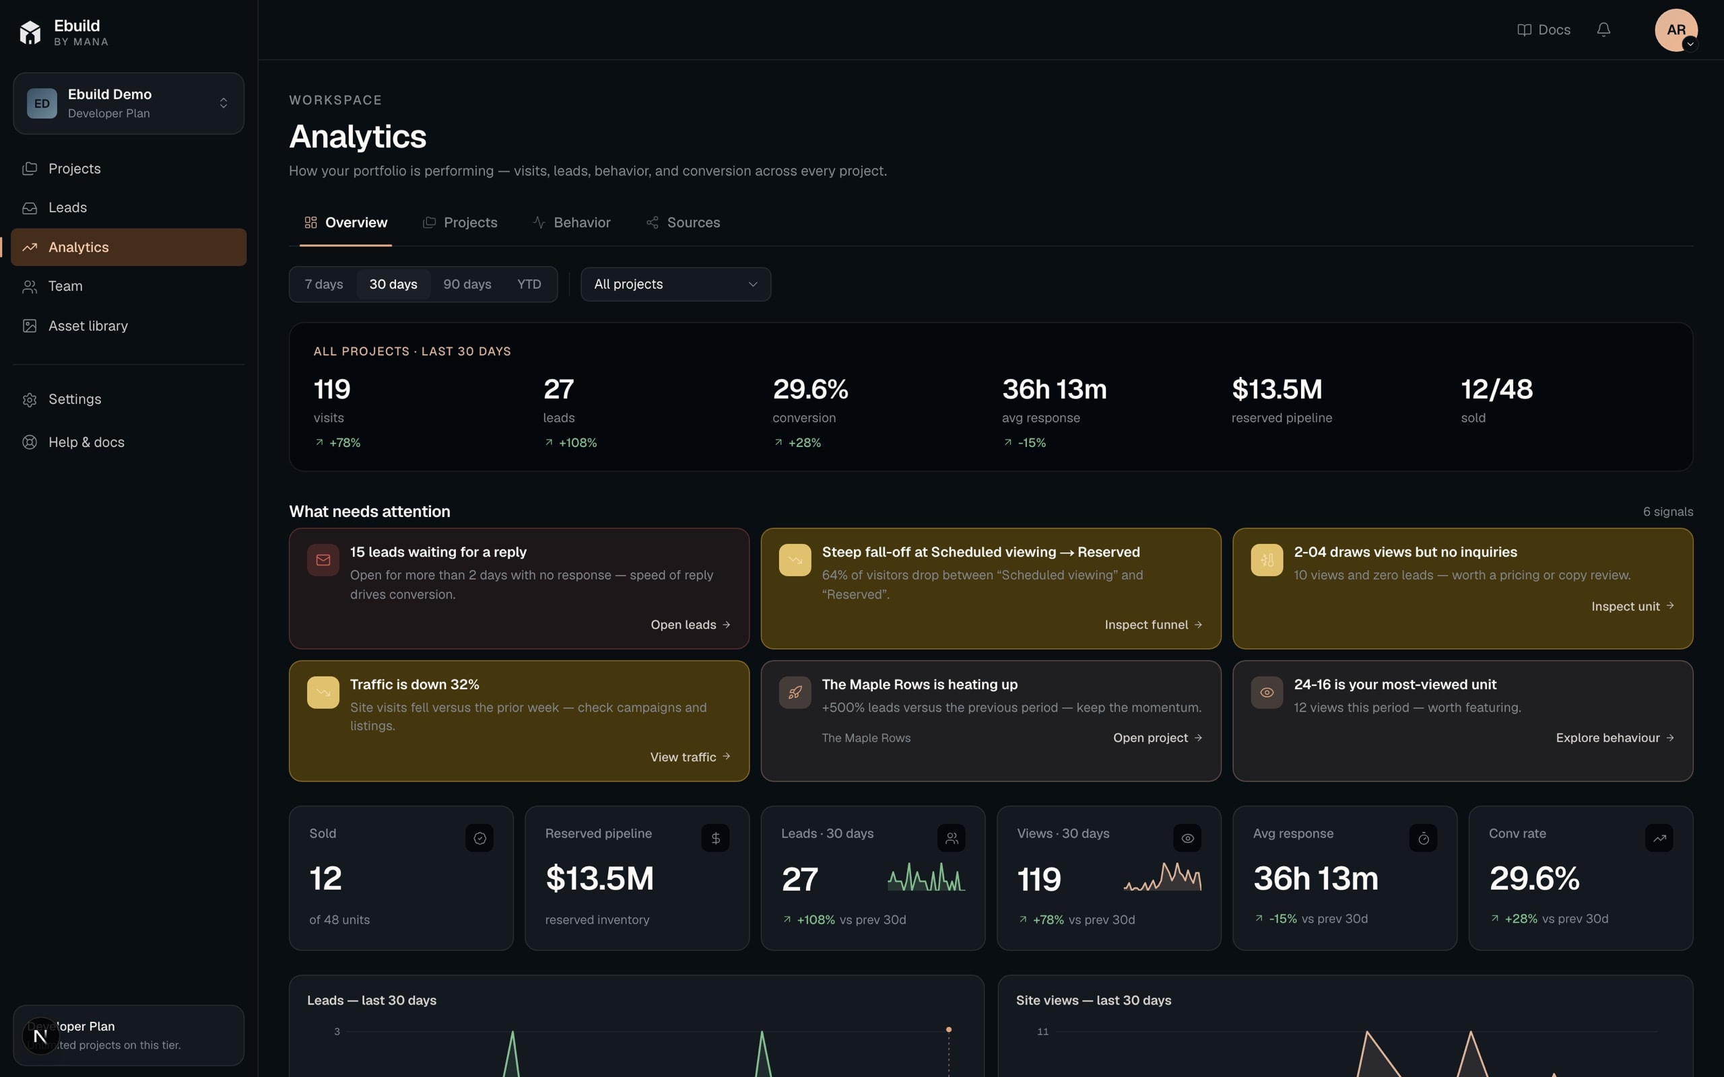Click Inspect unit link
This screenshot has width=1724, height=1077.
pos(1632,606)
